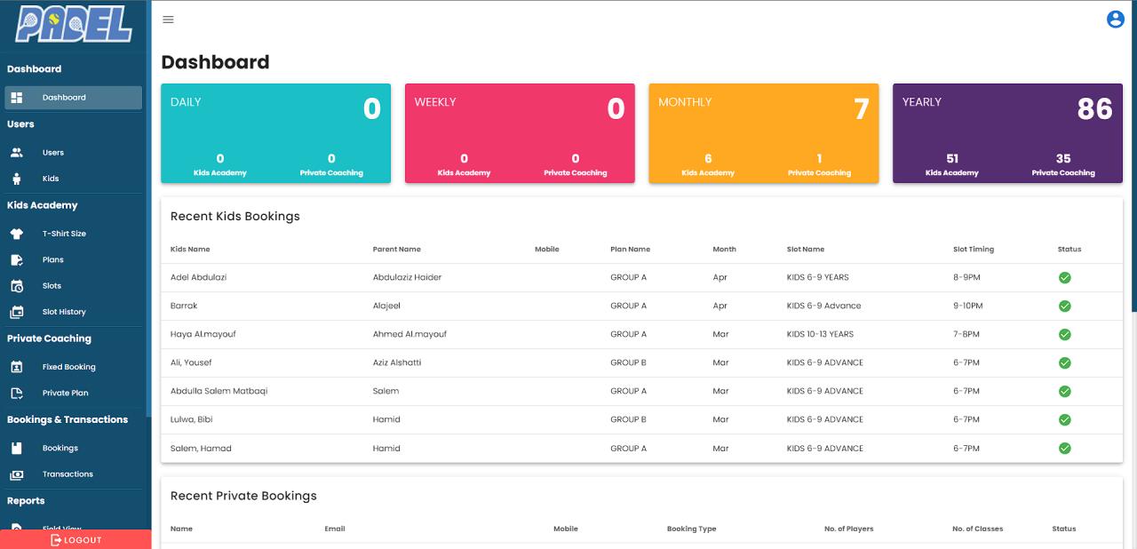Click the Slot Name column header
This screenshot has width=1137, height=549.
click(806, 250)
